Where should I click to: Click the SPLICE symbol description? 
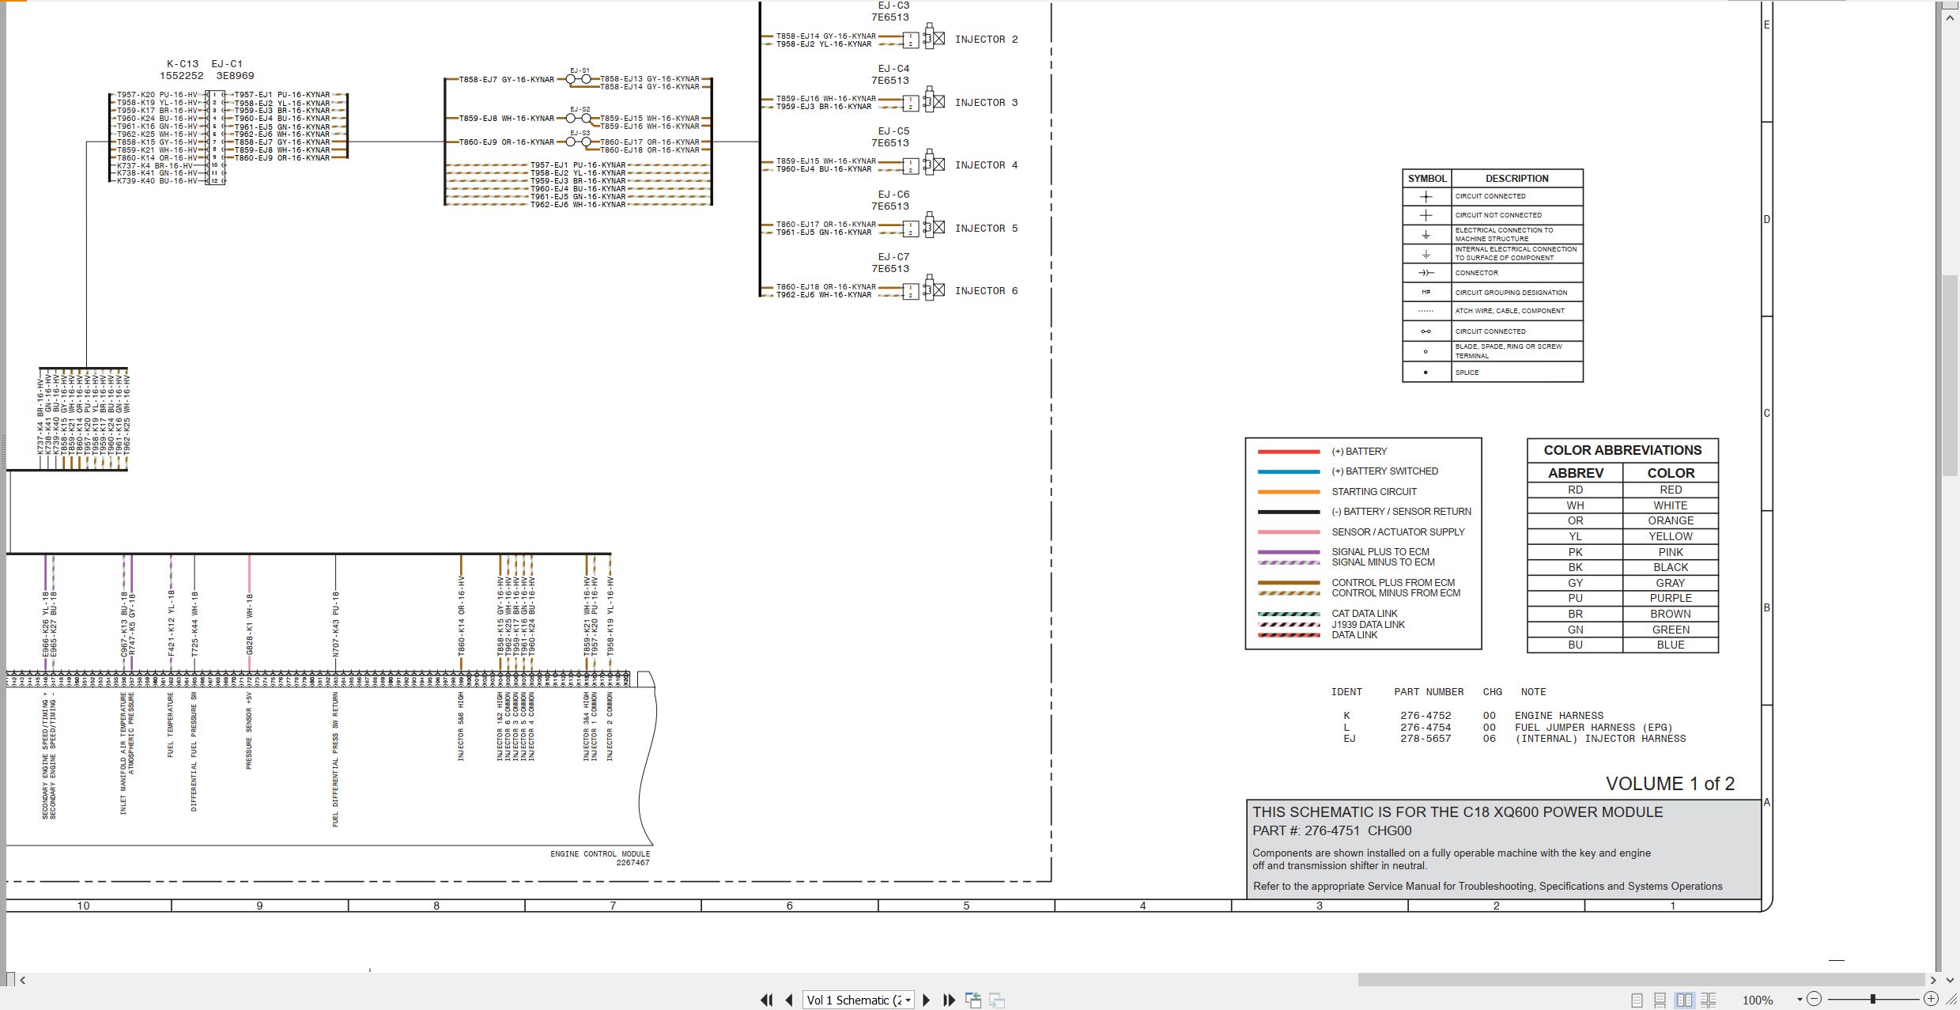1467,373
